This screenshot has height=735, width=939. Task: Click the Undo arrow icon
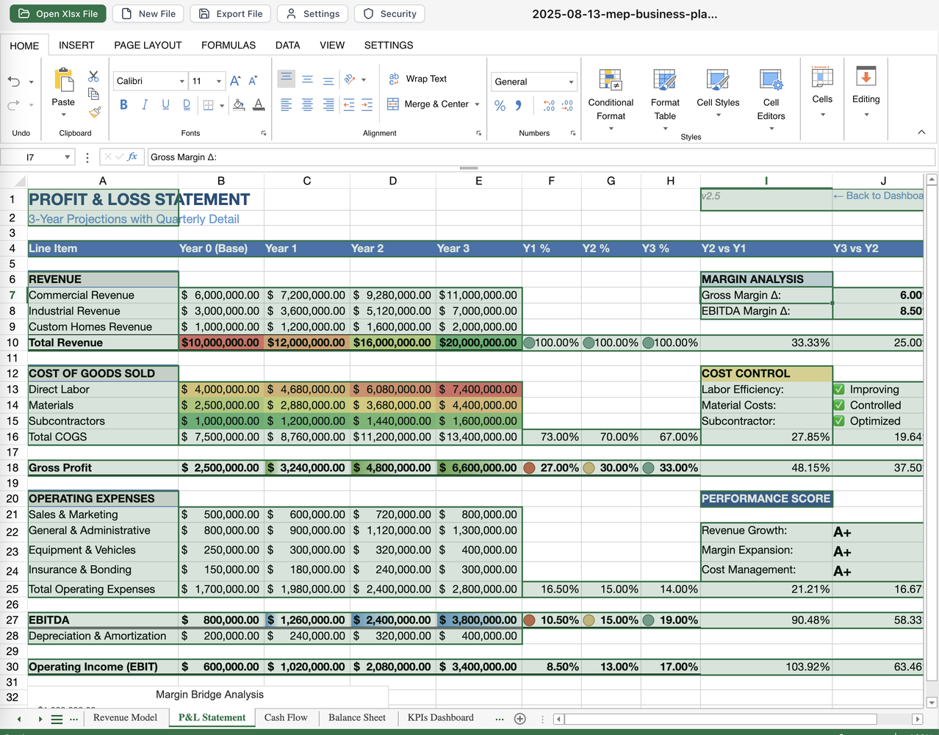(x=14, y=82)
